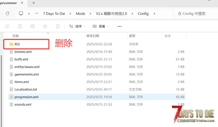Click the entityclasses.xml file icon
The image size is (218, 127).
[x=11, y=67]
